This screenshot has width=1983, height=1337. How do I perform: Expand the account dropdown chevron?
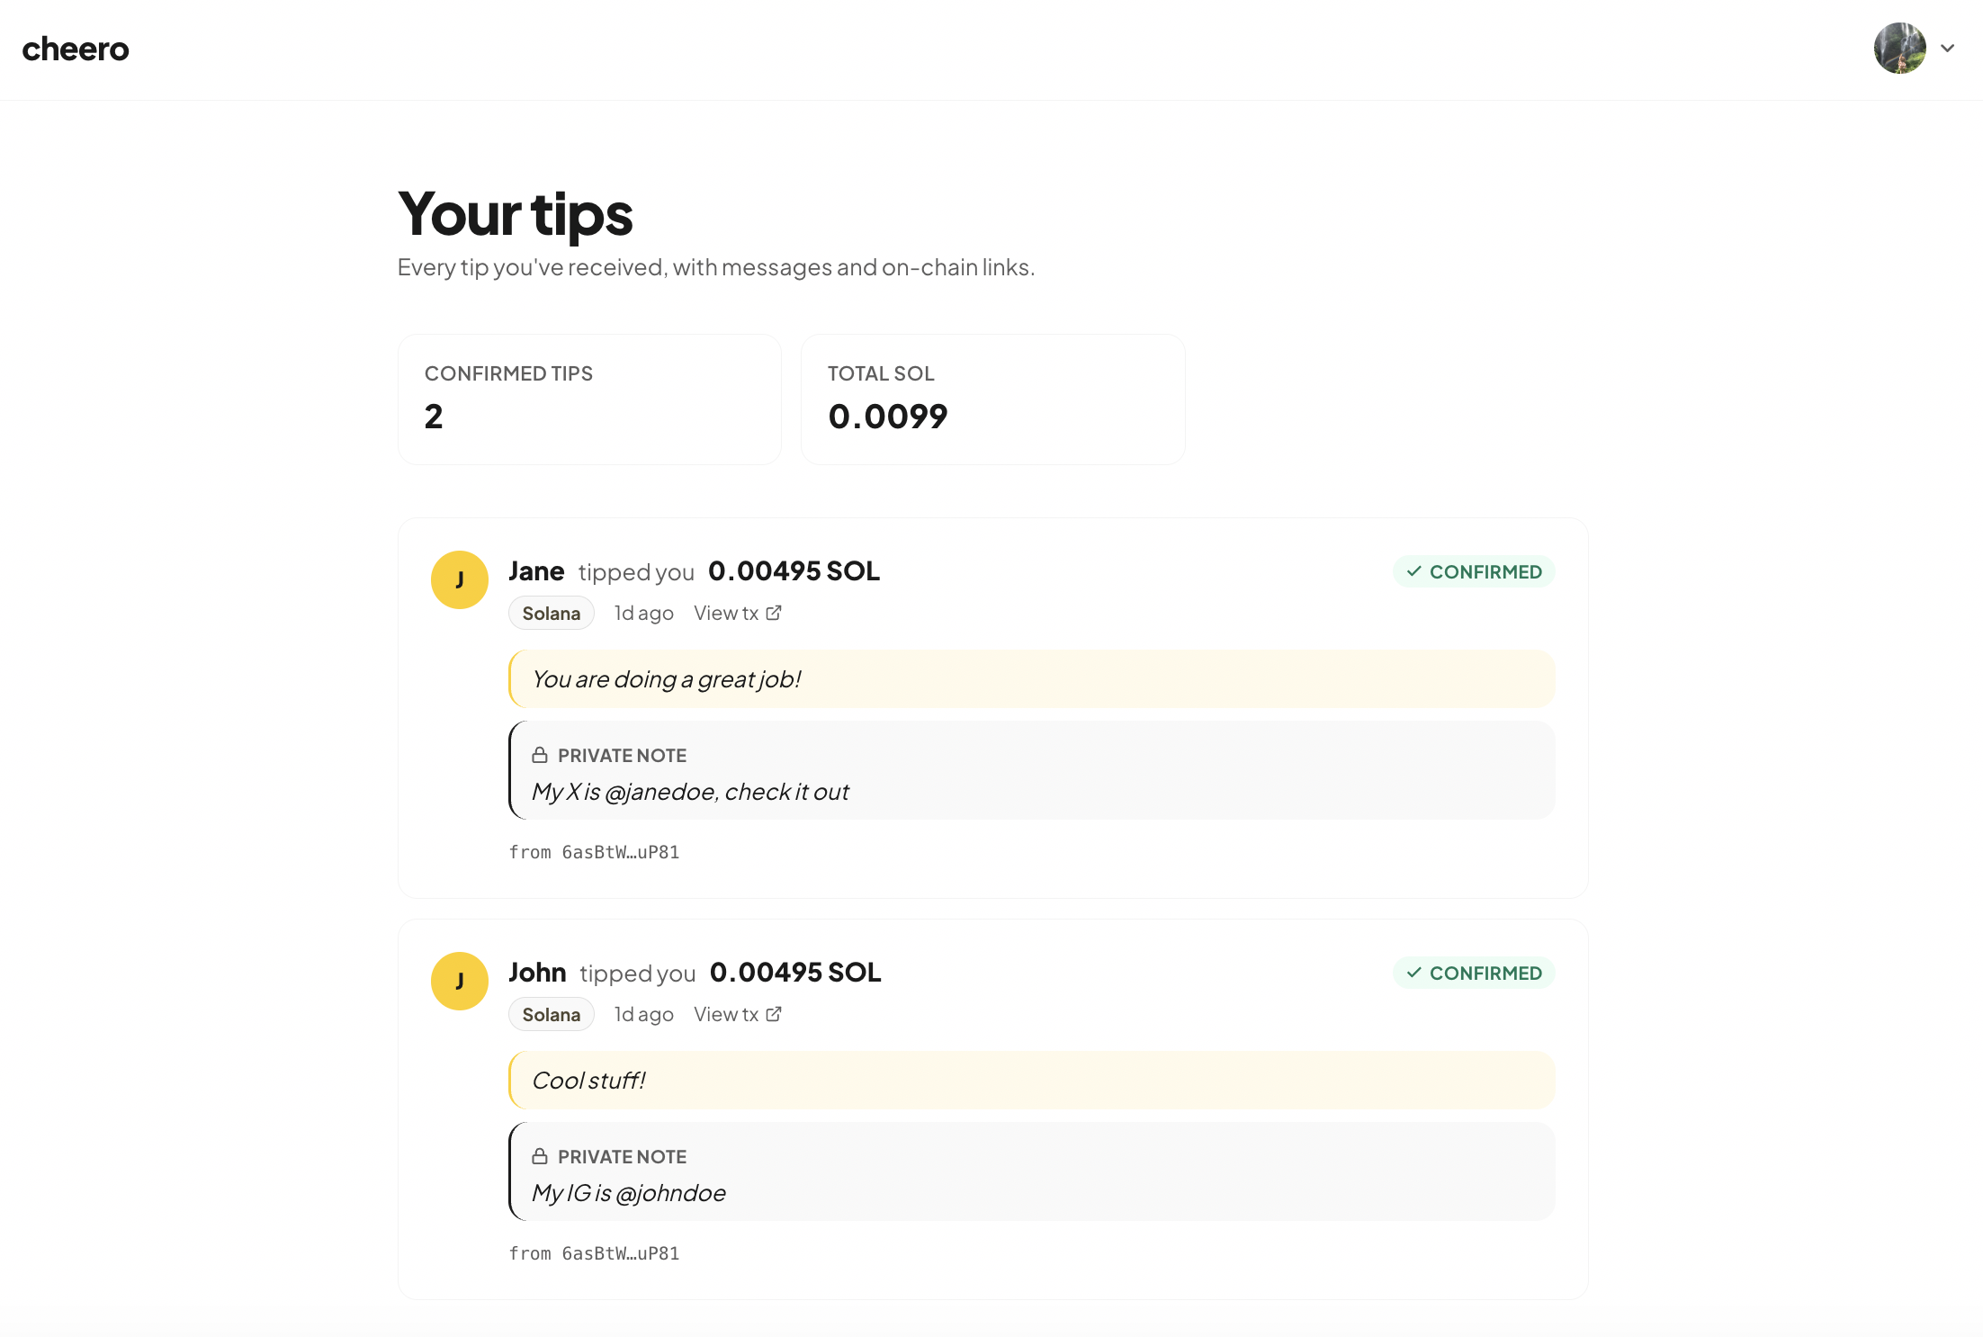point(1948,49)
